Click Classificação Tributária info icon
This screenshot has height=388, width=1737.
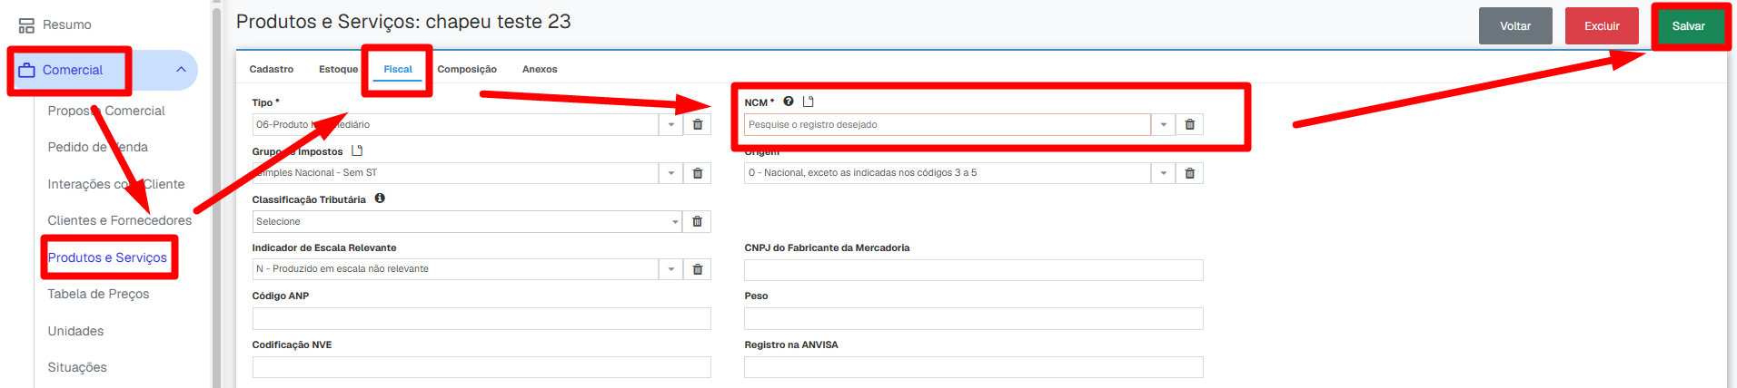pos(380,198)
